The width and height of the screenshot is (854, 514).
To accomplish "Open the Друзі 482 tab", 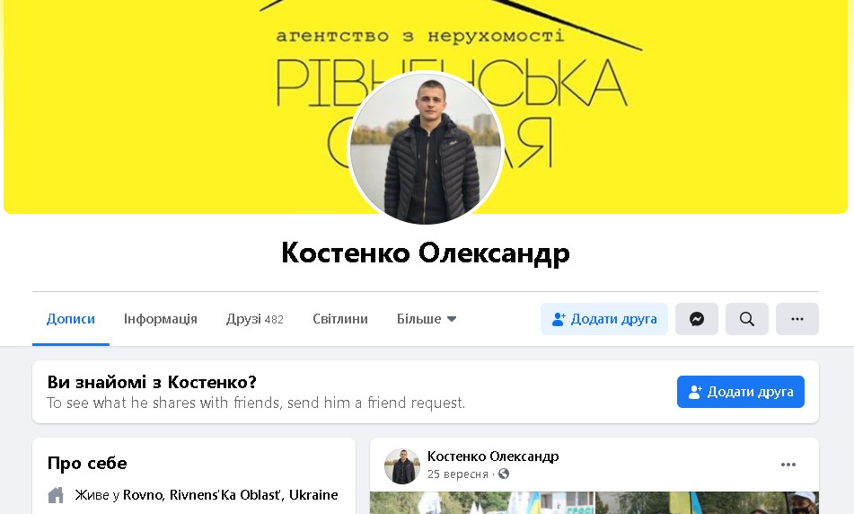I will click(x=255, y=319).
